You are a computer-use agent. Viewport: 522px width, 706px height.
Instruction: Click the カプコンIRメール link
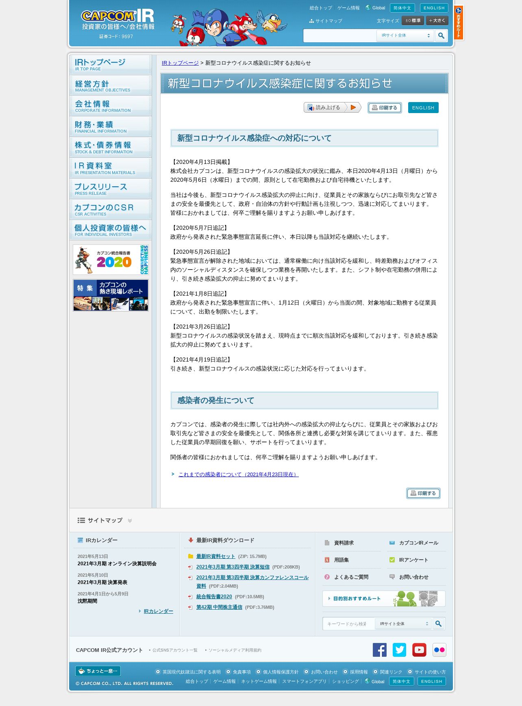pyautogui.click(x=419, y=543)
